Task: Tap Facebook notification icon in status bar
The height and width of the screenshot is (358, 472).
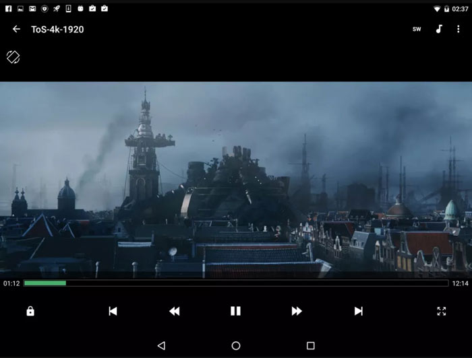Action: pos(8,9)
